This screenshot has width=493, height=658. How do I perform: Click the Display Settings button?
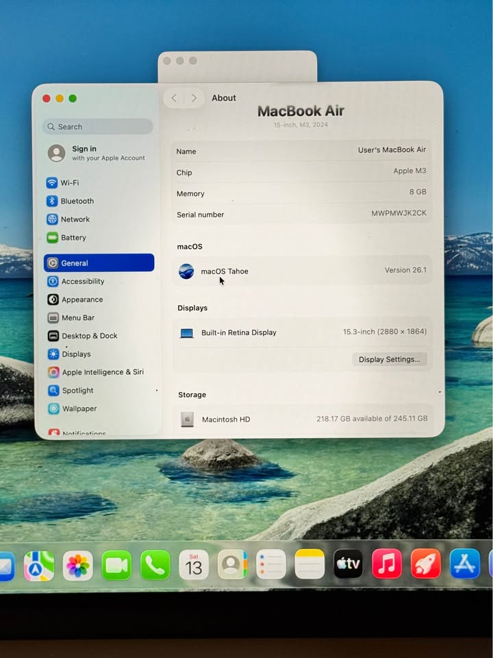[389, 359]
